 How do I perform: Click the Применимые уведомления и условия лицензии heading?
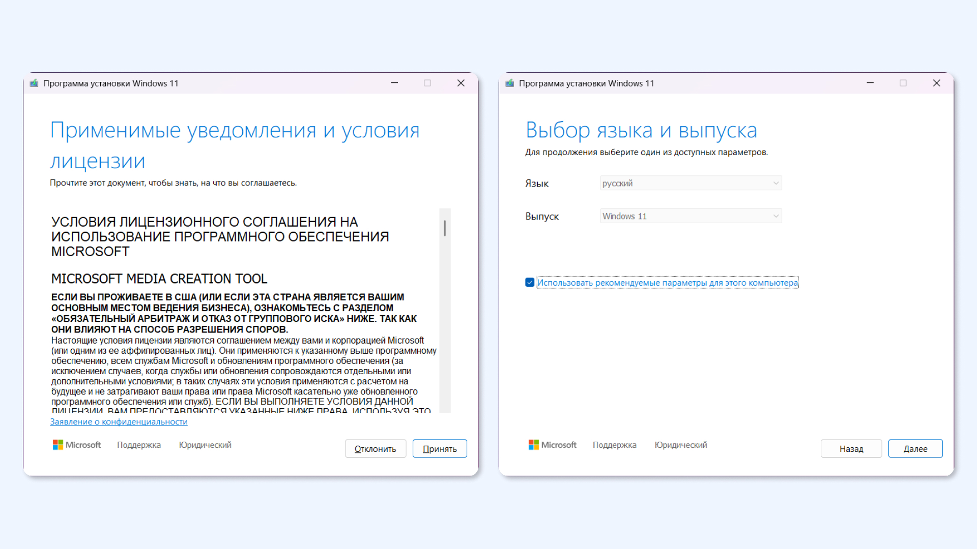[x=235, y=146]
